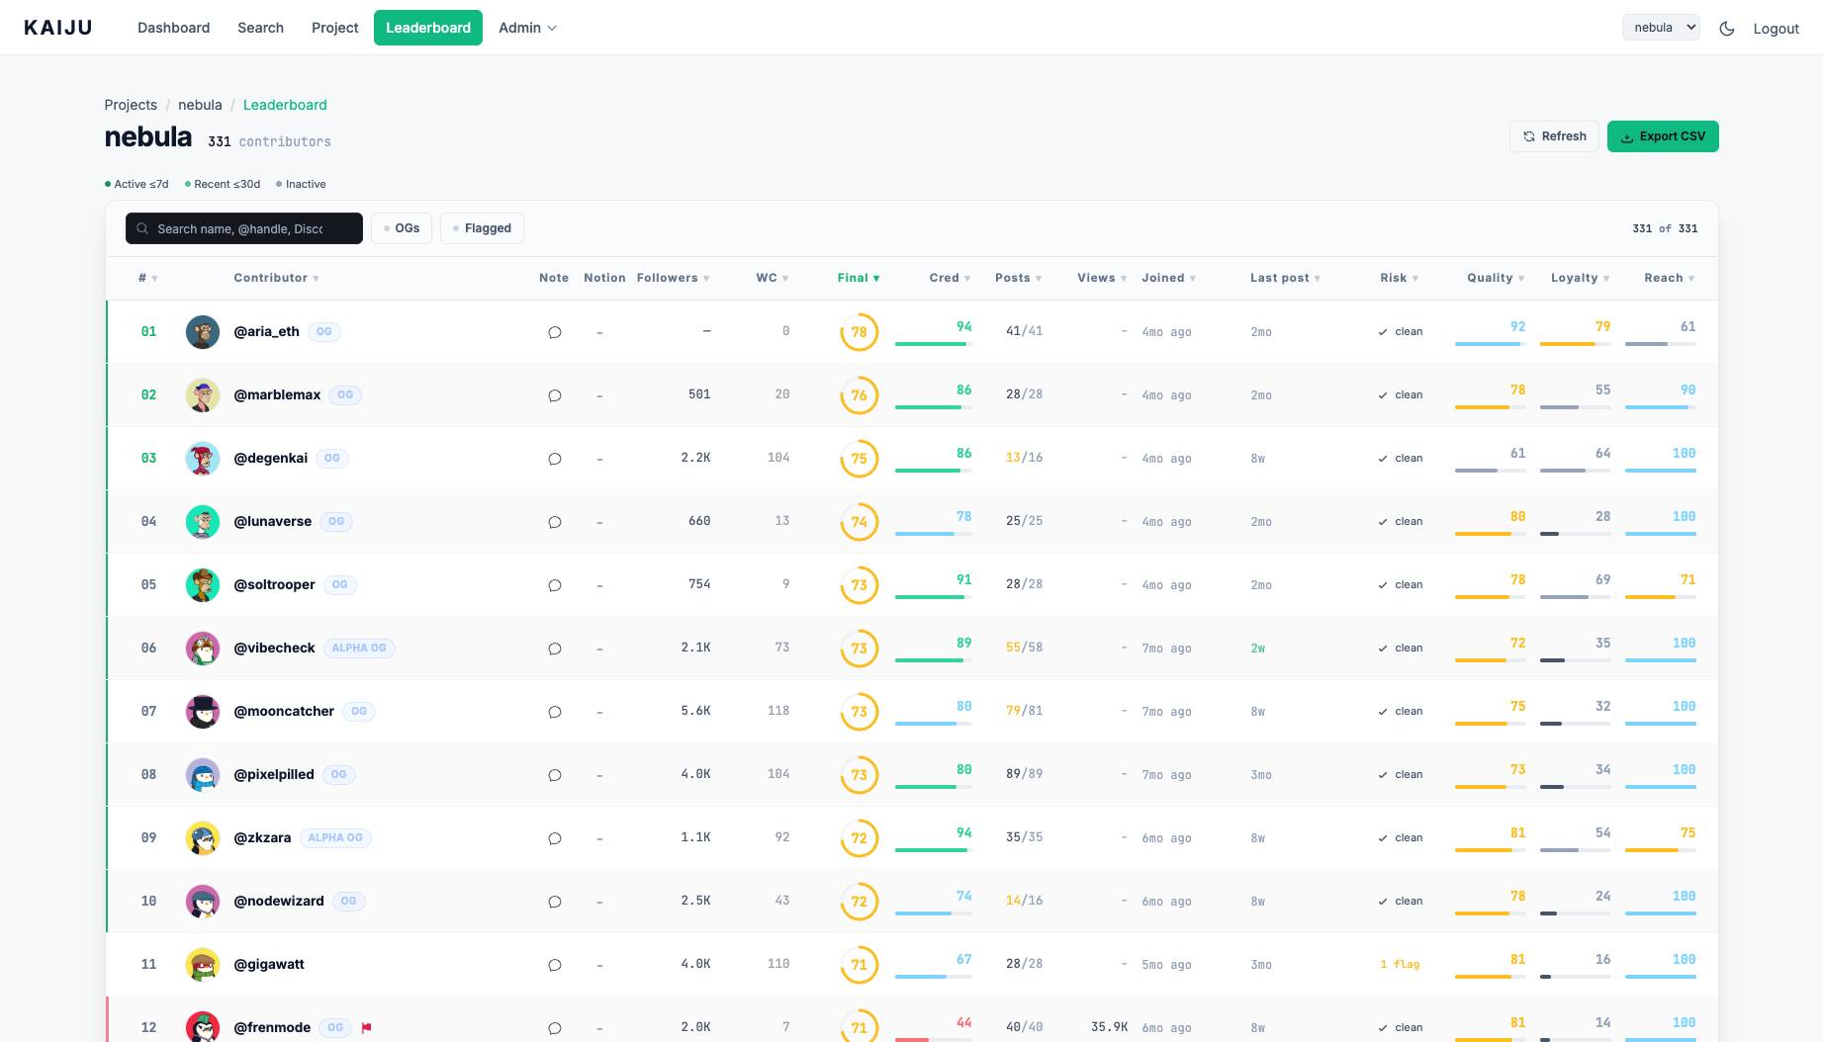Open Projects breadcrumb link
Viewport: 1823px width, 1042px height.
(131, 105)
